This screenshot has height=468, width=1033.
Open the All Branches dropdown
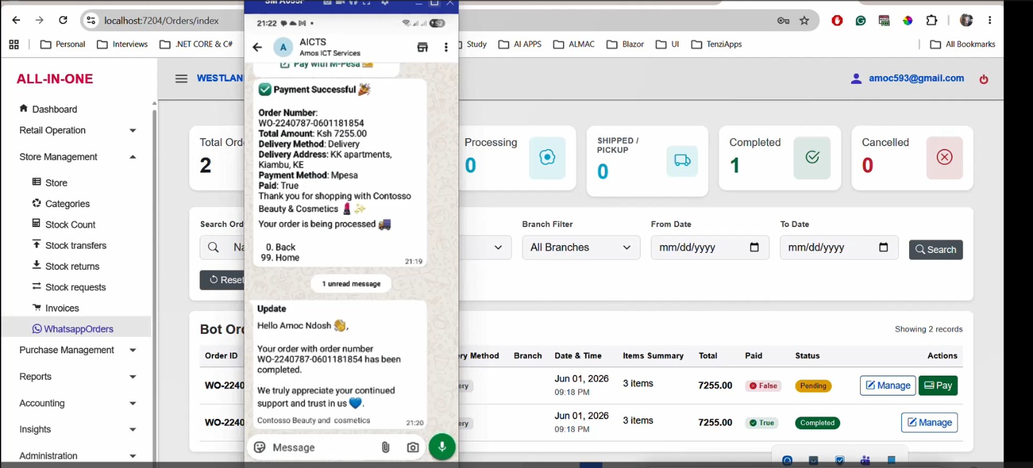click(x=581, y=247)
